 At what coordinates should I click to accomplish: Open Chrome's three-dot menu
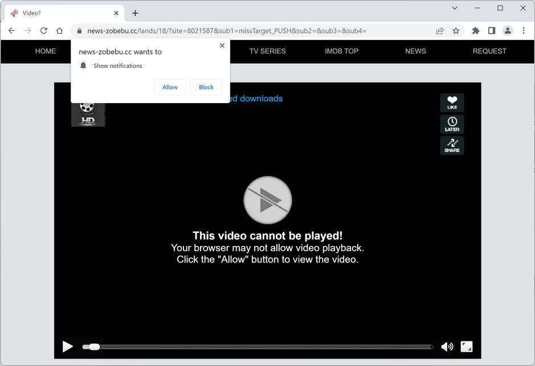click(x=524, y=31)
